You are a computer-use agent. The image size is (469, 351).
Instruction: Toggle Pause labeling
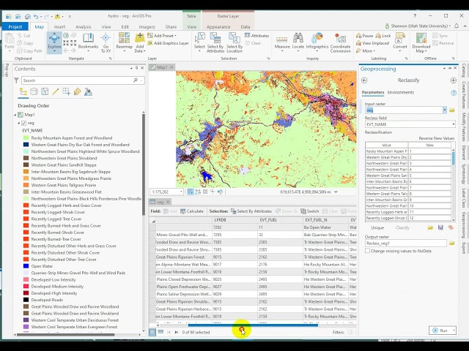pyautogui.click(x=364, y=36)
